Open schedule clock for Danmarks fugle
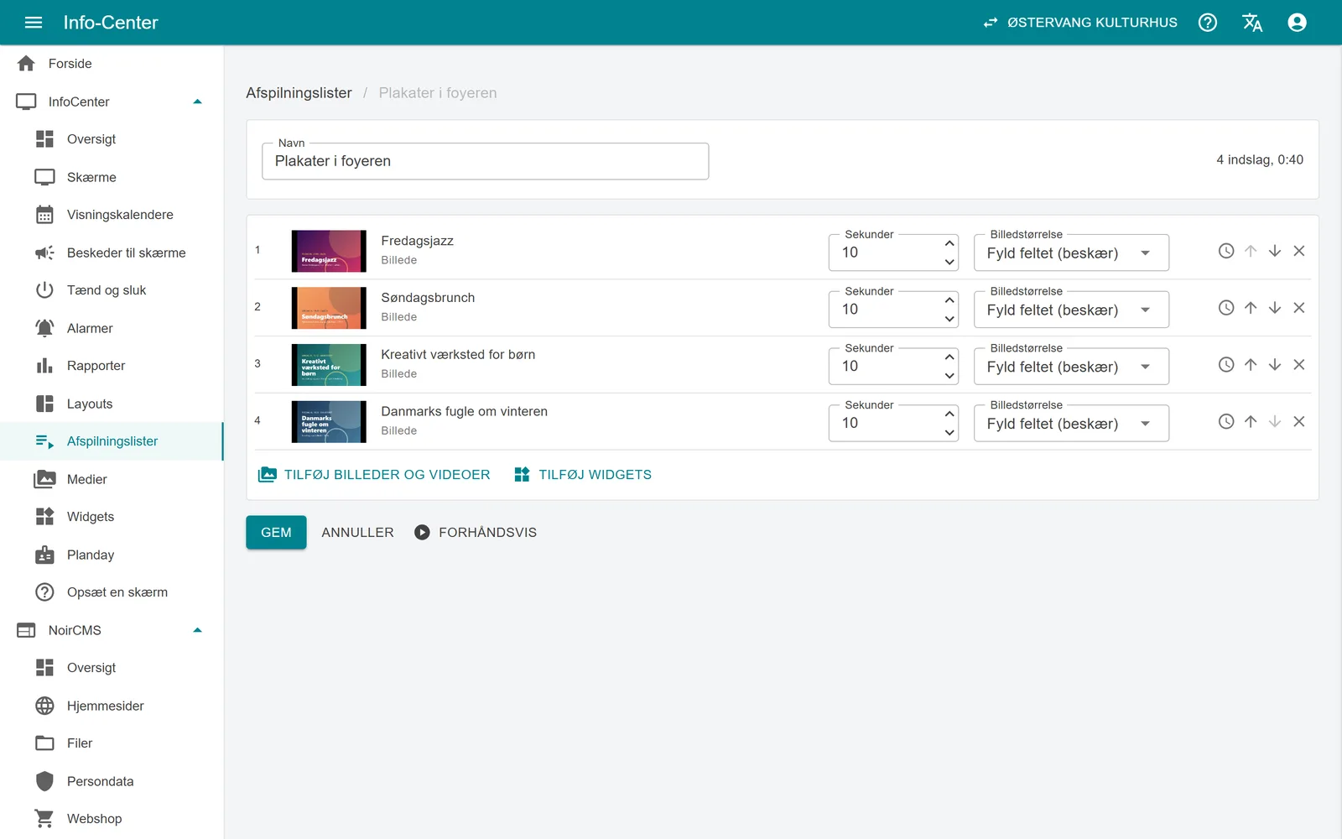 [x=1226, y=422]
